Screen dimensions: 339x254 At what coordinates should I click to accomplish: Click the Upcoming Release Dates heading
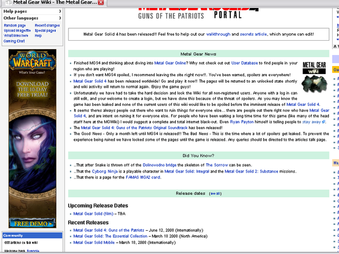[98, 206]
